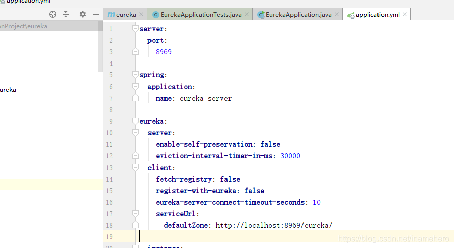
Task: Click the eureka-server name value
Action: [205, 99]
